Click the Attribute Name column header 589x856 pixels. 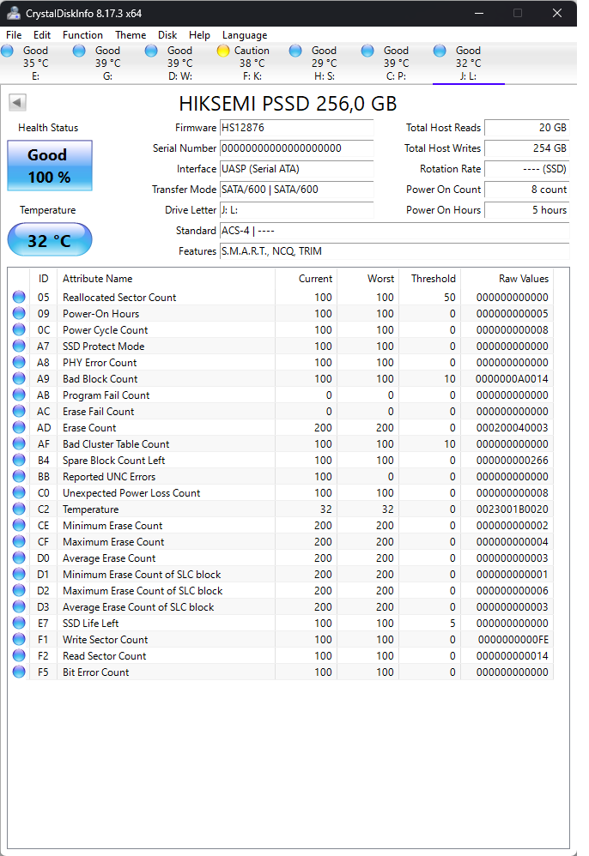(97, 279)
